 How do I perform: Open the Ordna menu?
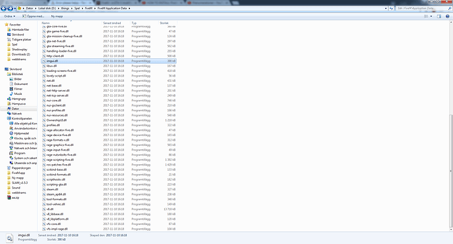[10, 16]
